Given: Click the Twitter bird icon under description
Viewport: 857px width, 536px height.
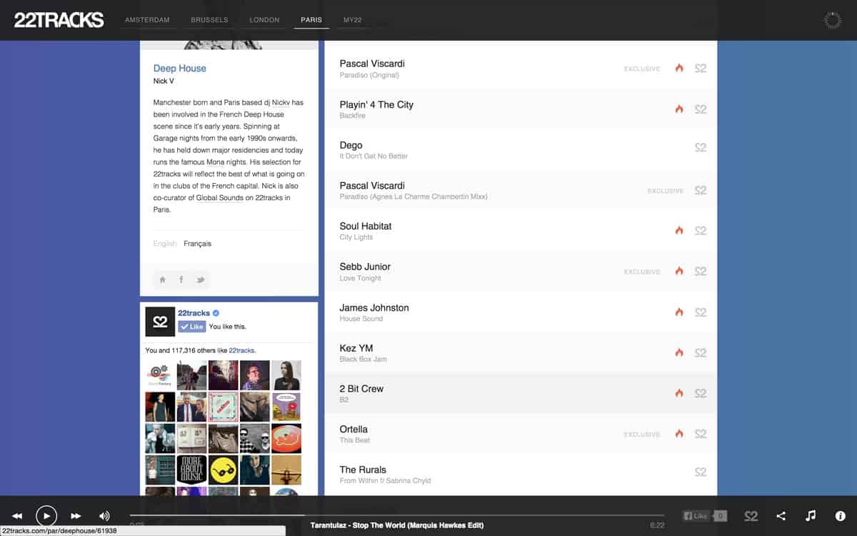Looking at the screenshot, I should 201,279.
